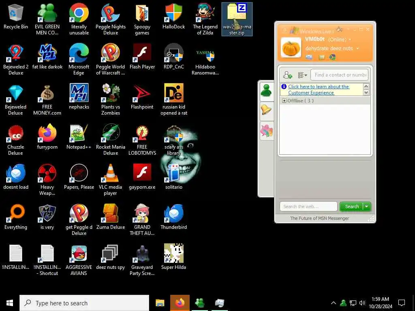Select the Peggle Nights Deluxe icon

(x=111, y=19)
